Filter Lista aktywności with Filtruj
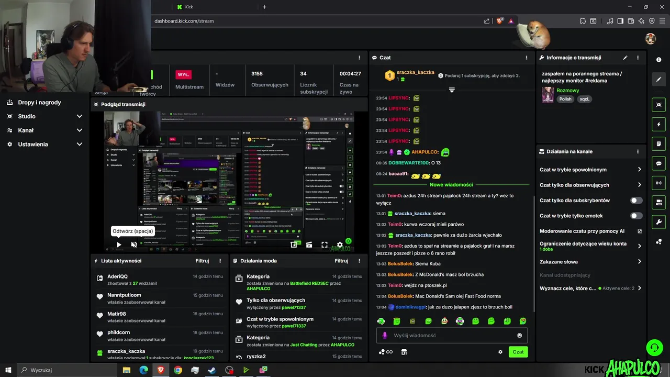The height and width of the screenshot is (377, 670). [202, 261]
